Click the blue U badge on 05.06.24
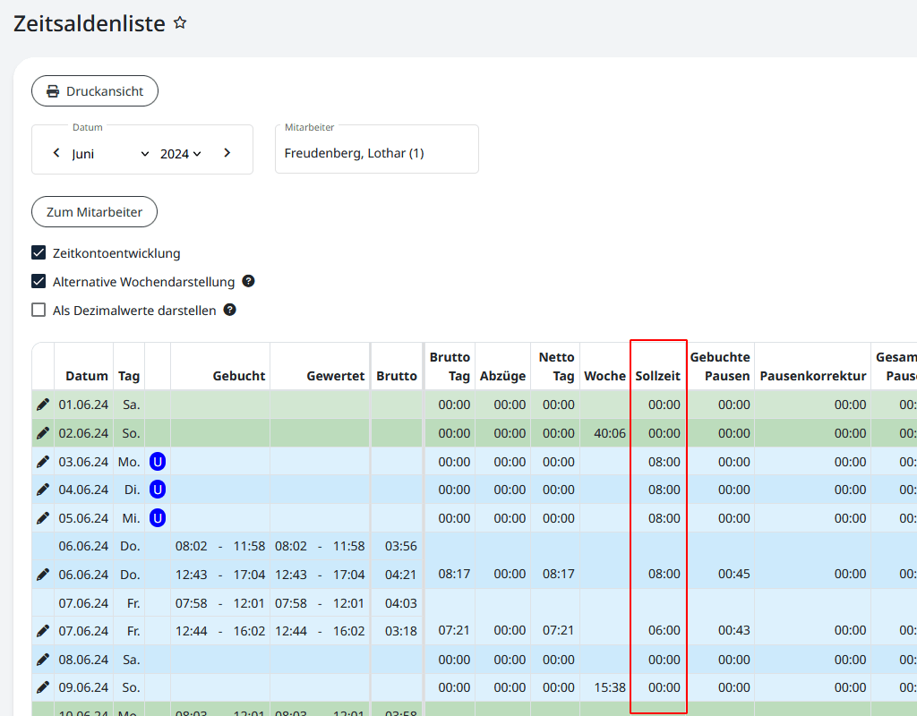This screenshot has height=716, width=917. point(158,518)
